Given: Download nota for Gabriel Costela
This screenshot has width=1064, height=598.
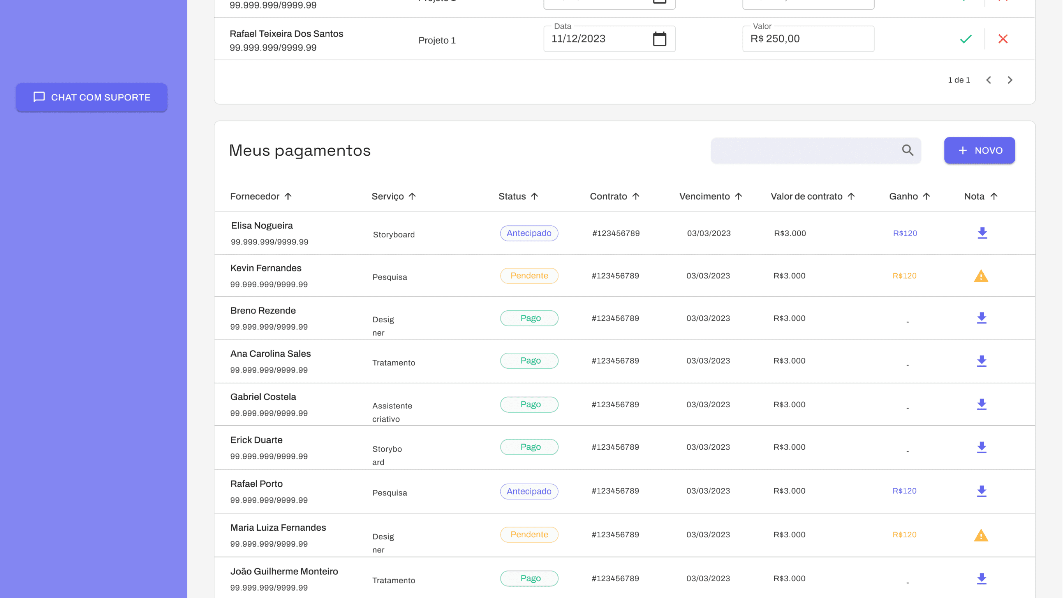Looking at the screenshot, I should pyautogui.click(x=981, y=404).
